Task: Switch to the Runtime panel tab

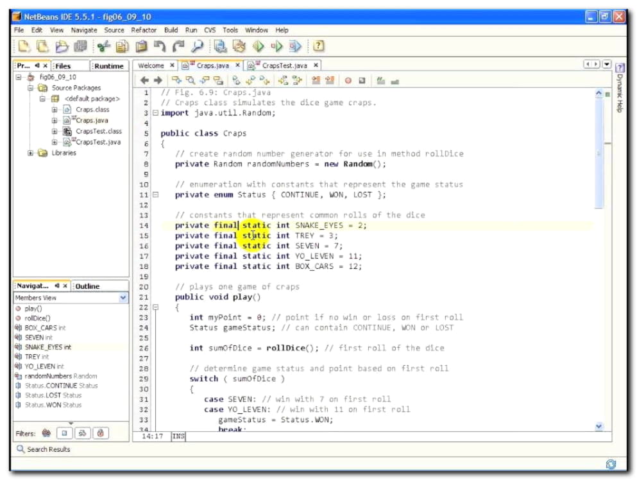Action: pyautogui.click(x=109, y=66)
